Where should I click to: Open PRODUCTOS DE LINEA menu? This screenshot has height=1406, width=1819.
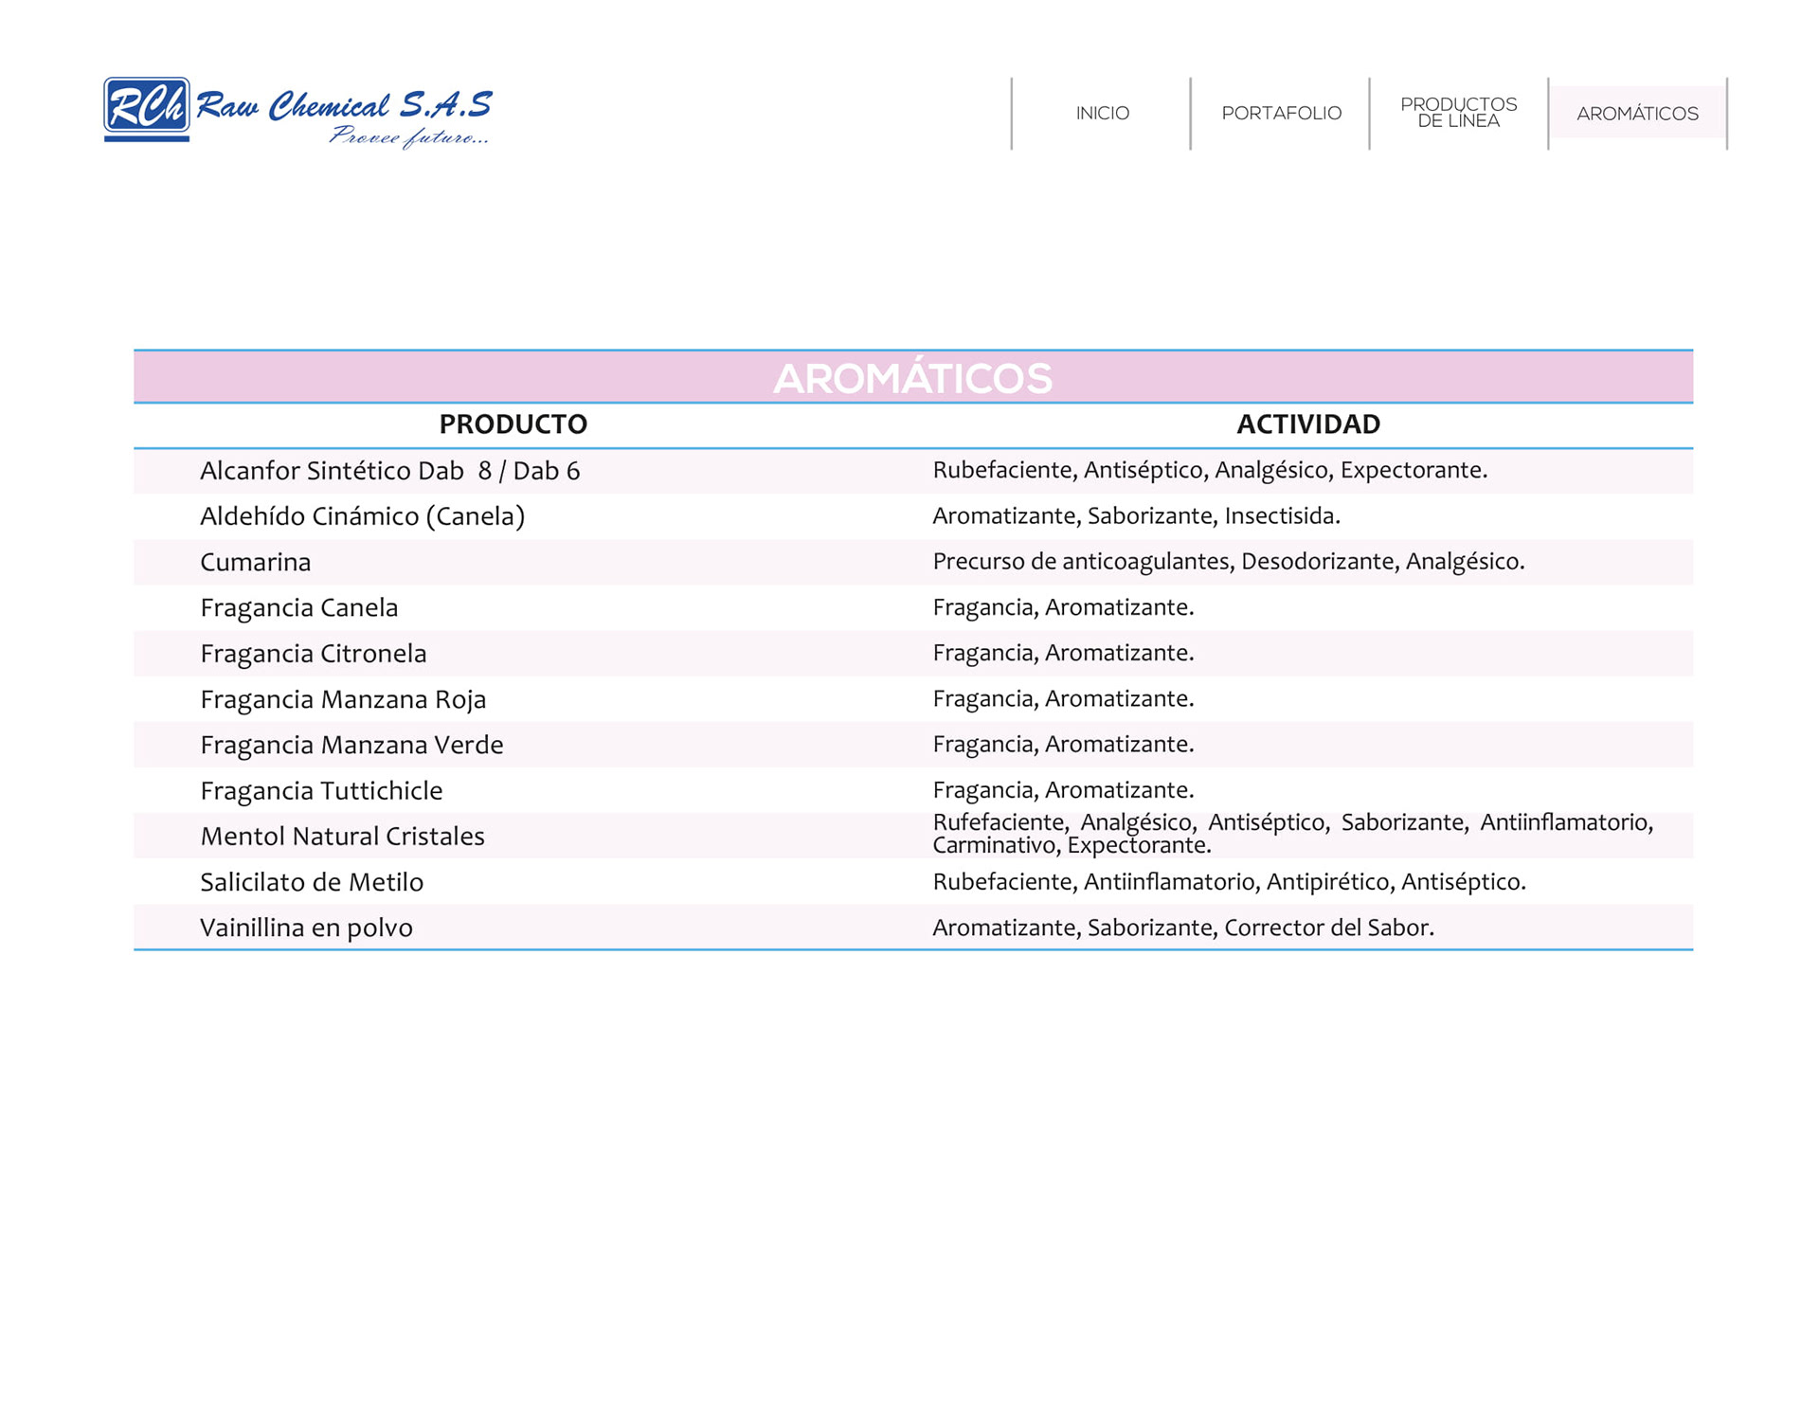point(1458,113)
